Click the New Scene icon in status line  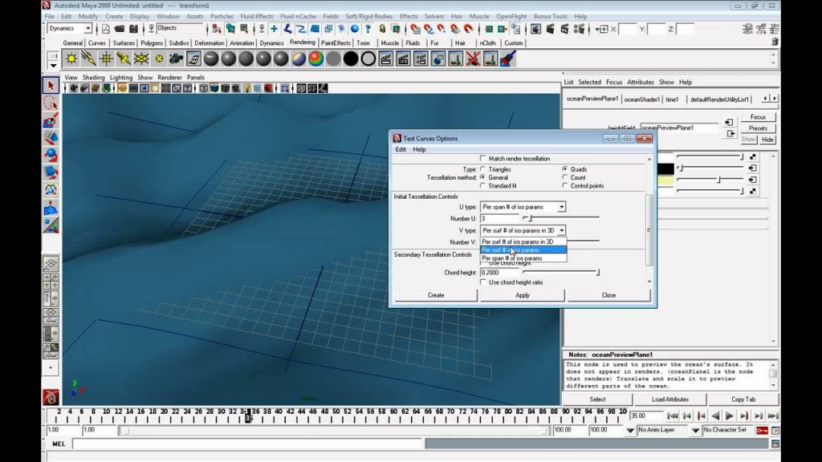(106, 29)
